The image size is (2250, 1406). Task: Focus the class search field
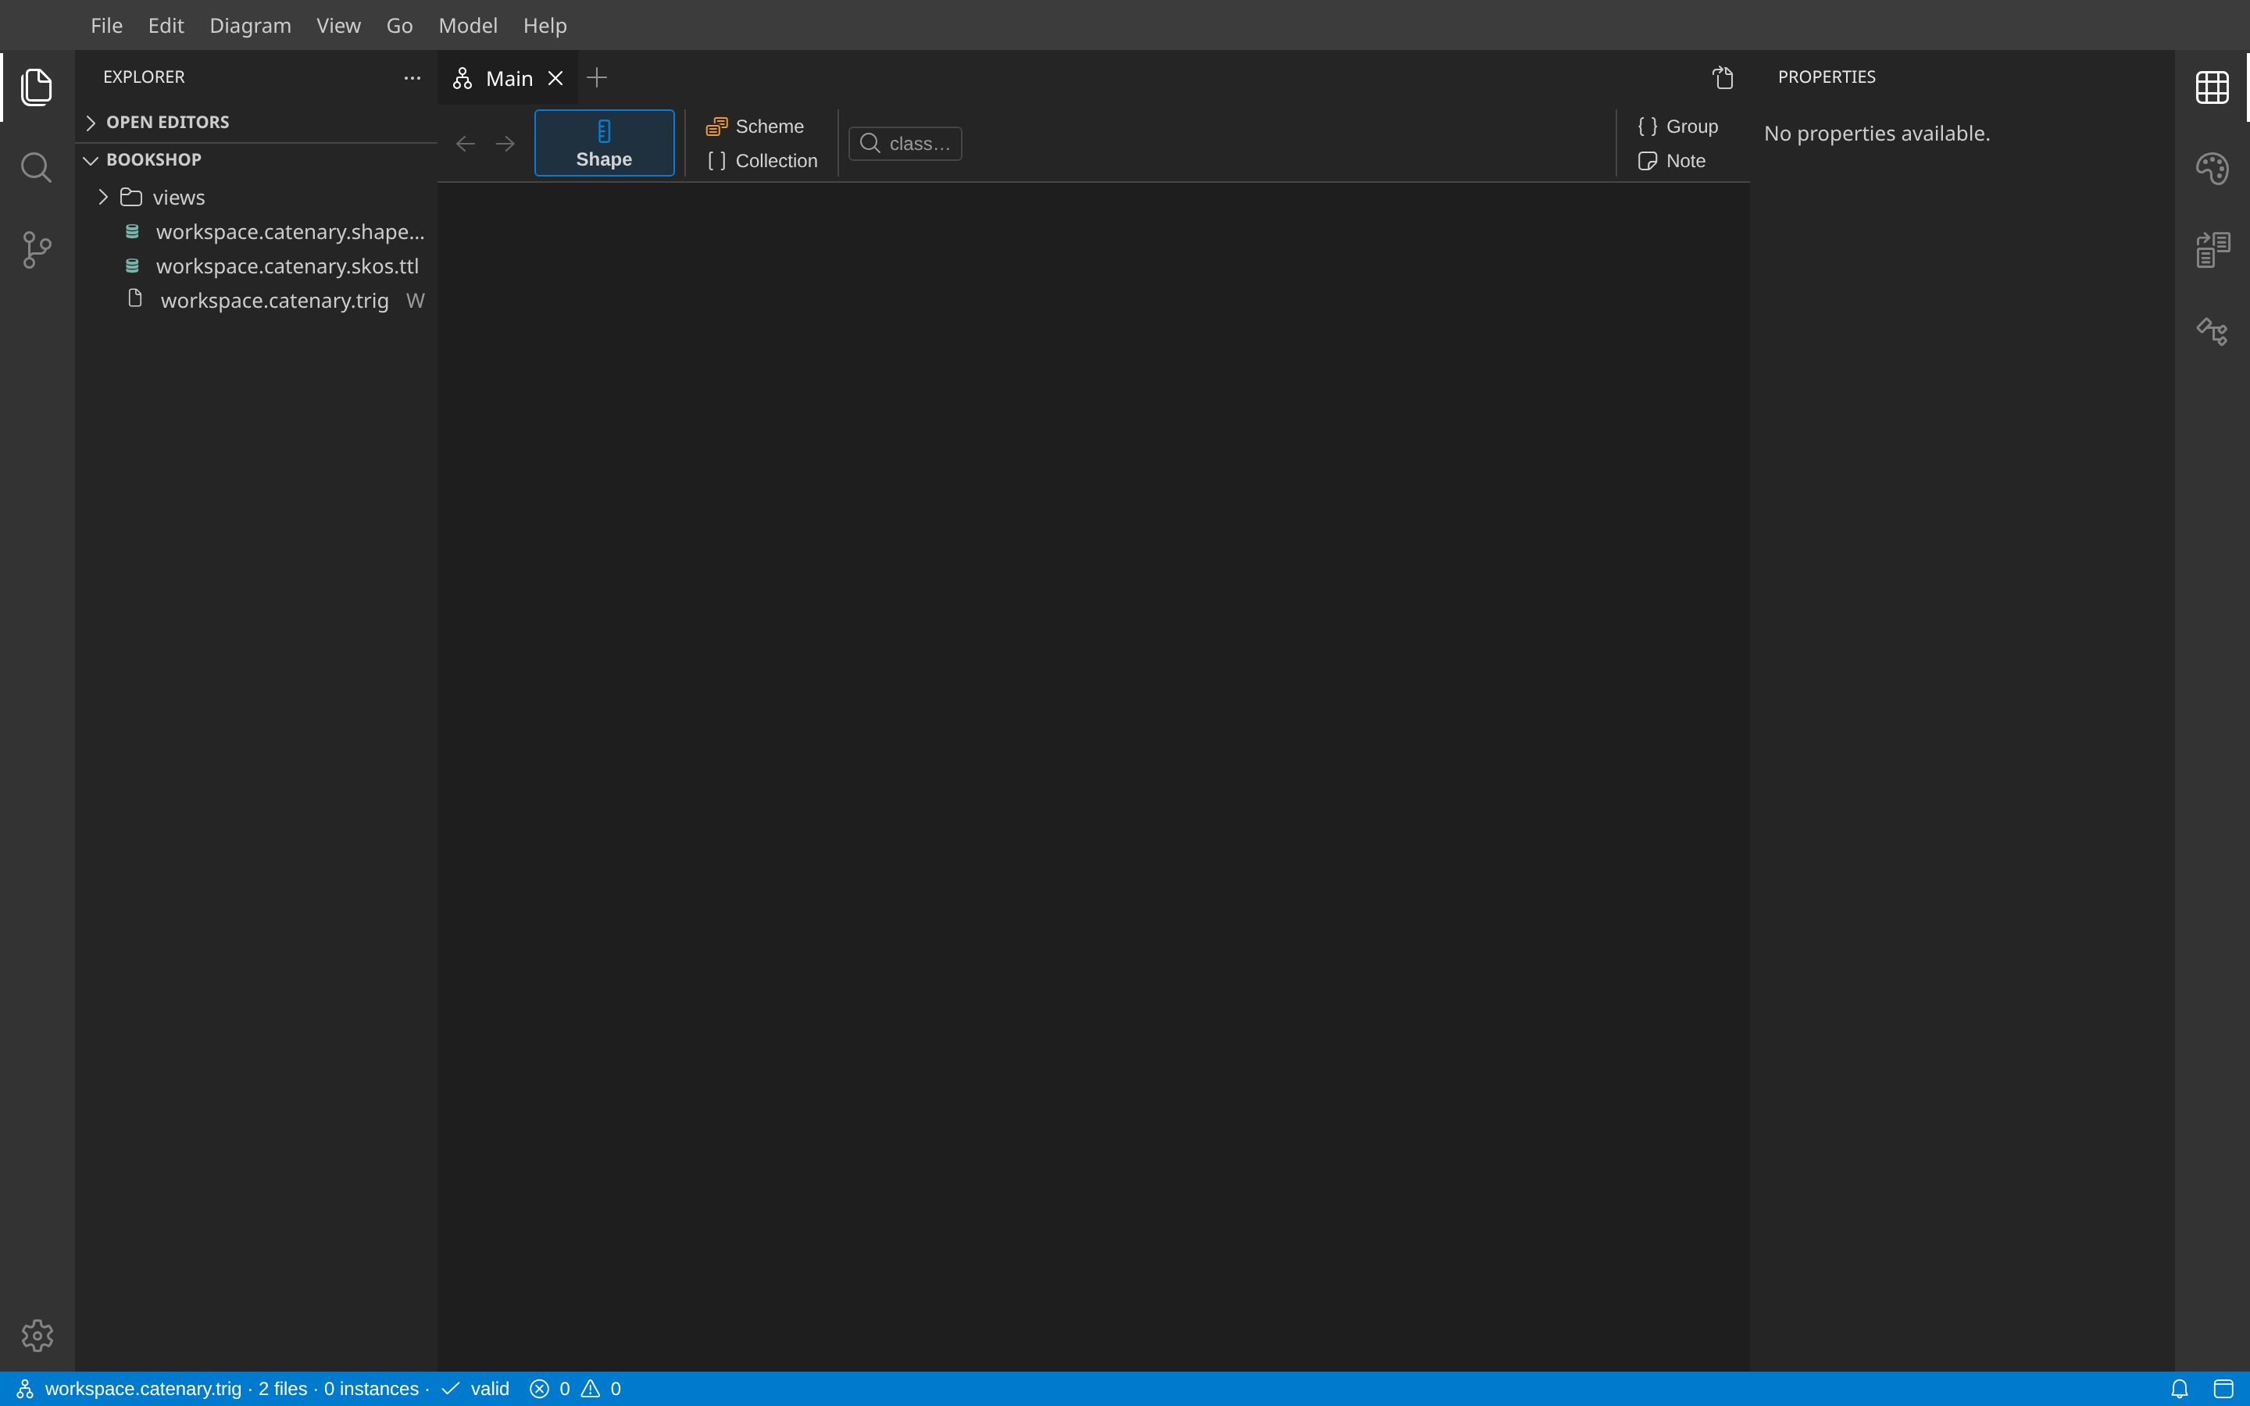pos(905,143)
